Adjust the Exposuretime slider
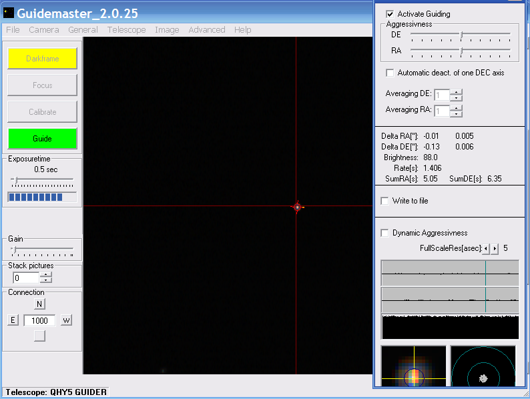 (x=15, y=180)
